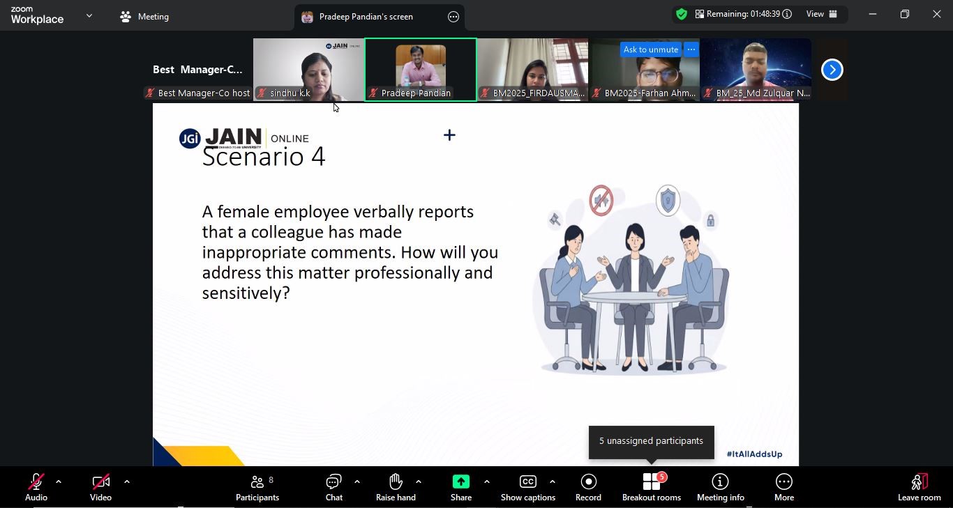Unmute microphone using the Audio button
Screen dimensions: 953x508
pyautogui.click(x=36, y=487)
